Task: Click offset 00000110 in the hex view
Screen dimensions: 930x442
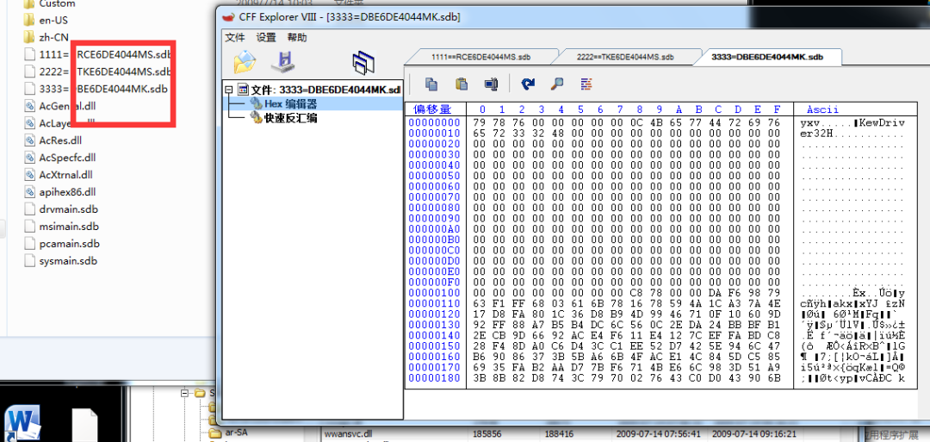Action: coord(434,304)
